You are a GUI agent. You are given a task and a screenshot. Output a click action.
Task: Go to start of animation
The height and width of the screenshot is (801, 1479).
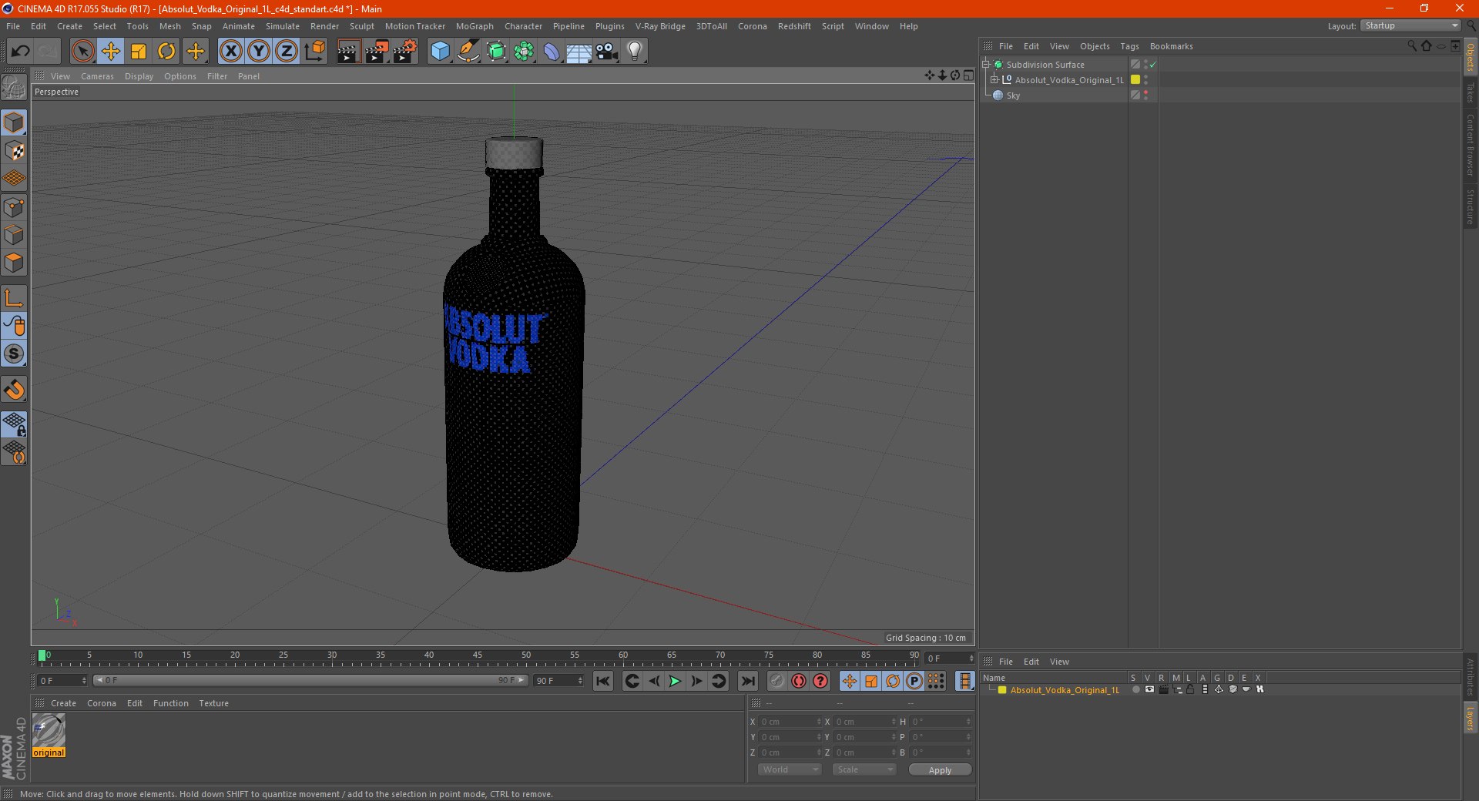(x=603, y=681)
